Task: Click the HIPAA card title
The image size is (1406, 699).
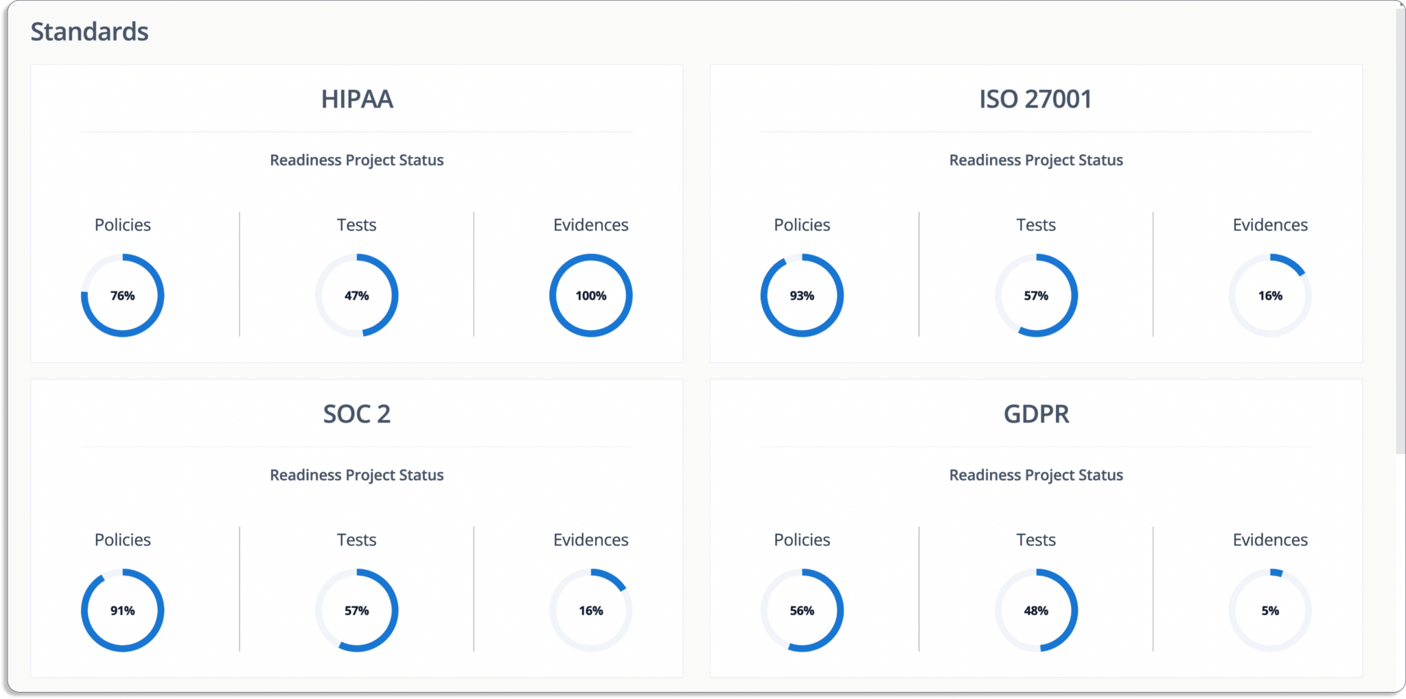Action: click(357, 99)
